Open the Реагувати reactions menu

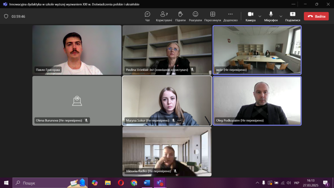point(195,16)
